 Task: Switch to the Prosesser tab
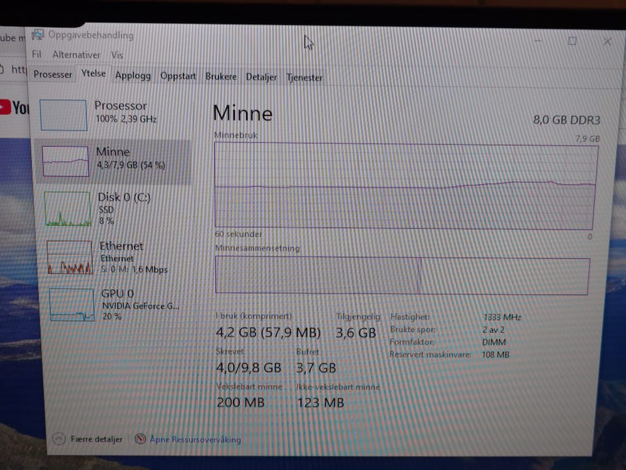[53, 74]
